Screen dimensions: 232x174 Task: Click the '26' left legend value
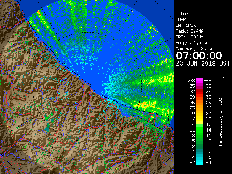point(192,103)
